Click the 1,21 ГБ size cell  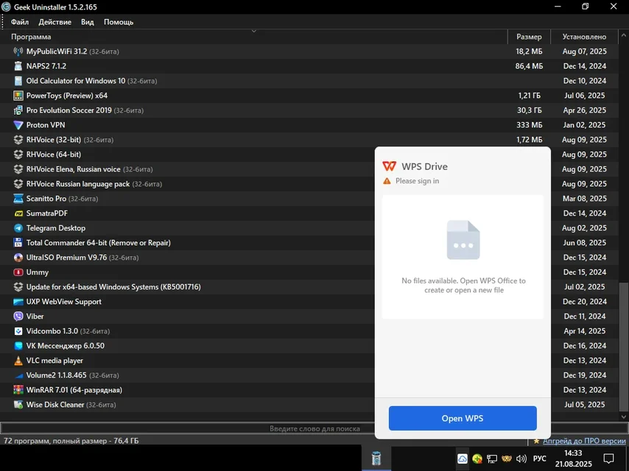(x=529, y=96)
